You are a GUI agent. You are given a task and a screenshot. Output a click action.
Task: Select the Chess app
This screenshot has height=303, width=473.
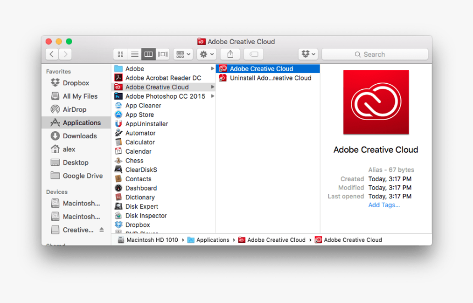tap(163, 161)
